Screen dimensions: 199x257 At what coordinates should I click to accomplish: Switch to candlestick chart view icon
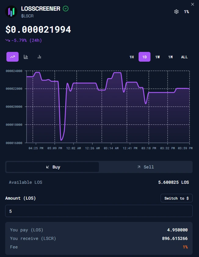[x=39, y=57]
